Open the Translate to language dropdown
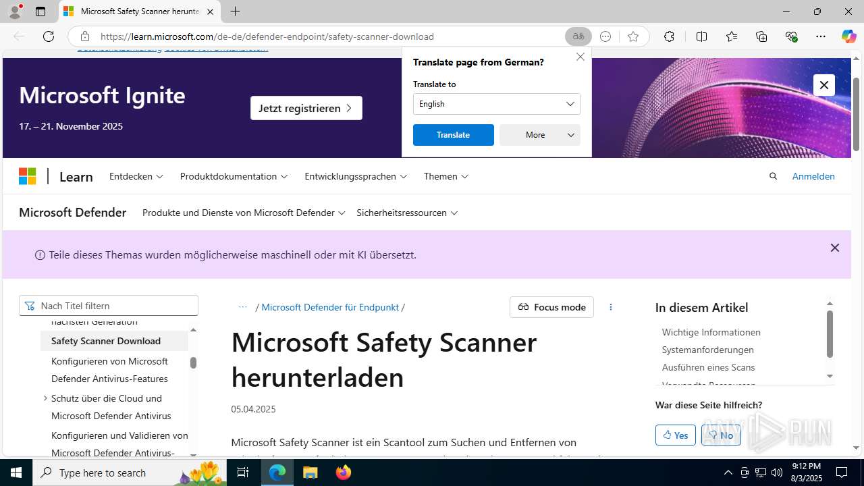Image resolution: width=864 pixels, height=486 pixels. point(496,104)
